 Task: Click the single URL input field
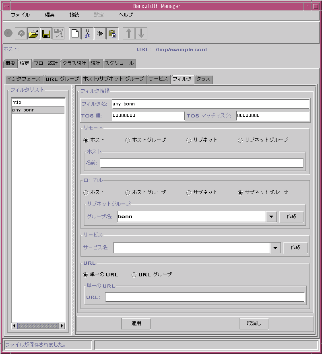pyautogui.click(x=204, y=297)
